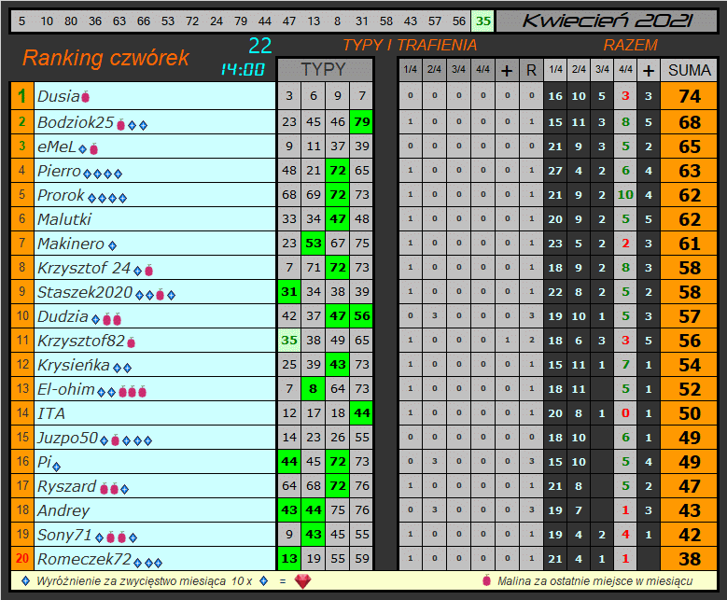This screenshot has width=727, height=600.
Task: Select the player name 'Sony71'
Action: [x=64, y=535]
